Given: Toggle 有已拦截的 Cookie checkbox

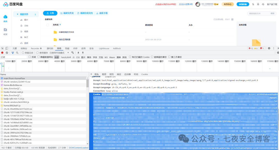Looking at the screenshot, I should pos(130,57).
